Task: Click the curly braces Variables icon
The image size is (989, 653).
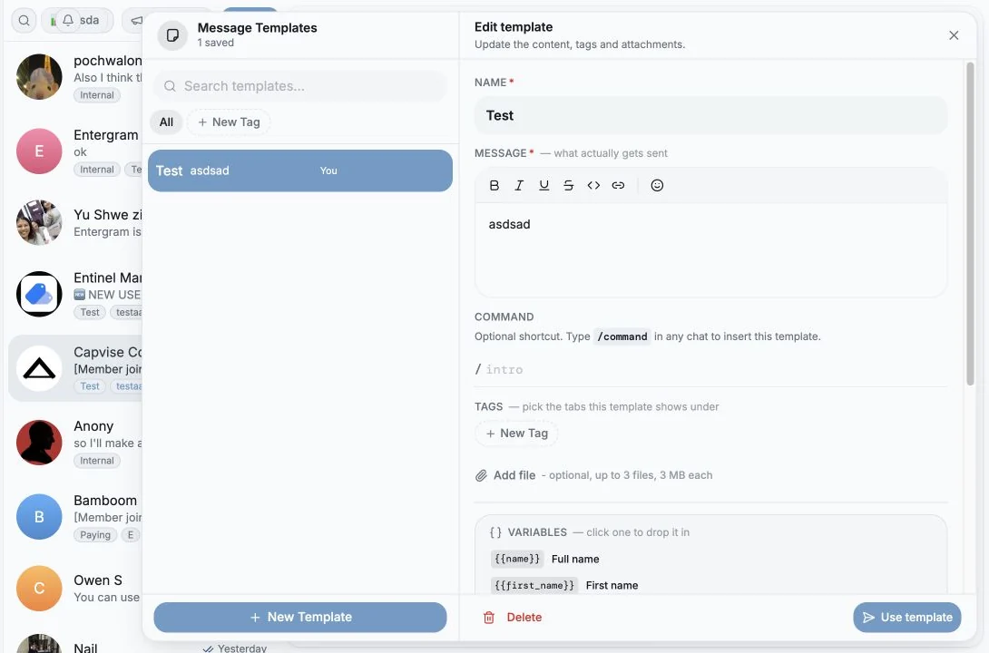Action: pos(495,532)
